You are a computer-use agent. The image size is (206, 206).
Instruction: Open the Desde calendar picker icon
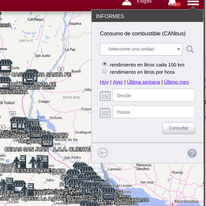[105, 96]
